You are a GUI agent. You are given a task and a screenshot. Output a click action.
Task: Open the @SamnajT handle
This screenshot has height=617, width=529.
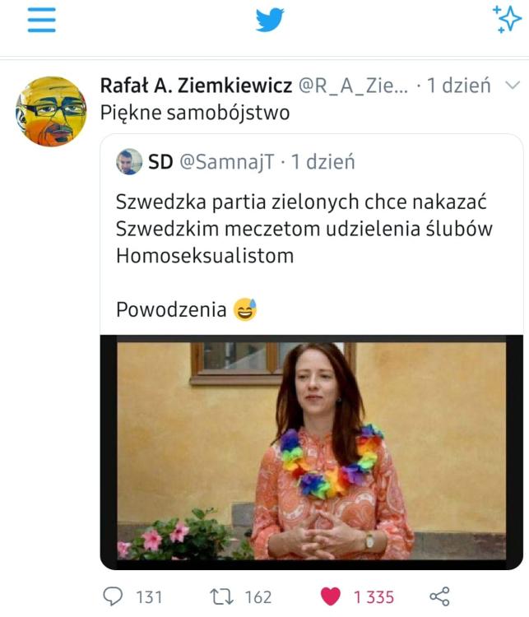(227, 162)
